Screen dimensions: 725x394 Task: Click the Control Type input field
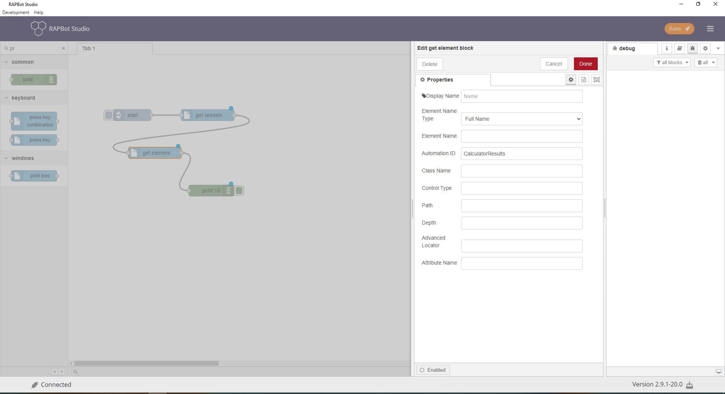(x=521, y=188)
